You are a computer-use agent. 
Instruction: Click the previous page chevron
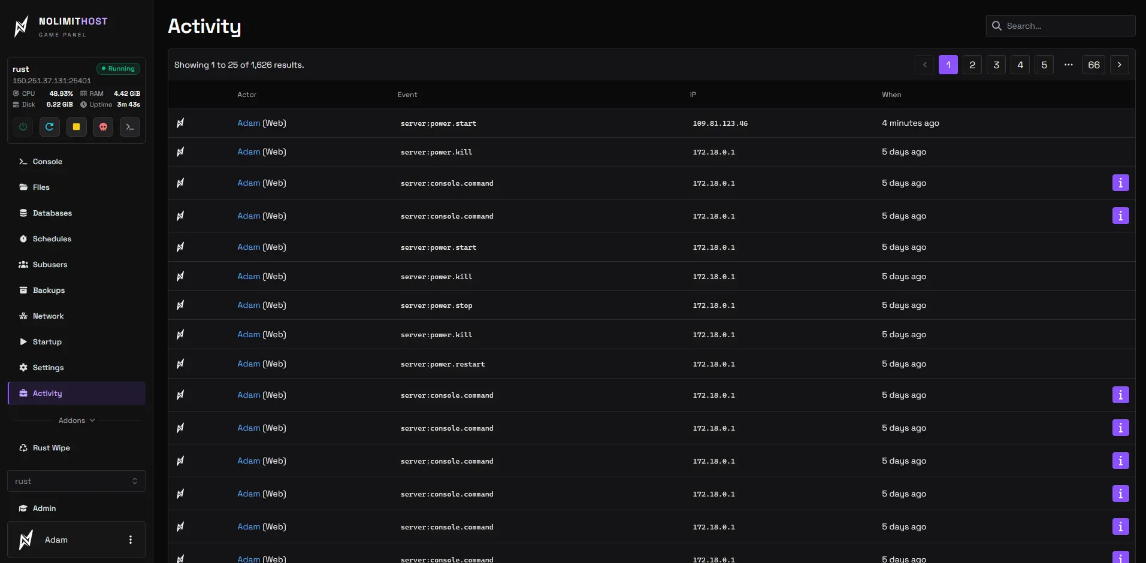tap(924, 65)
